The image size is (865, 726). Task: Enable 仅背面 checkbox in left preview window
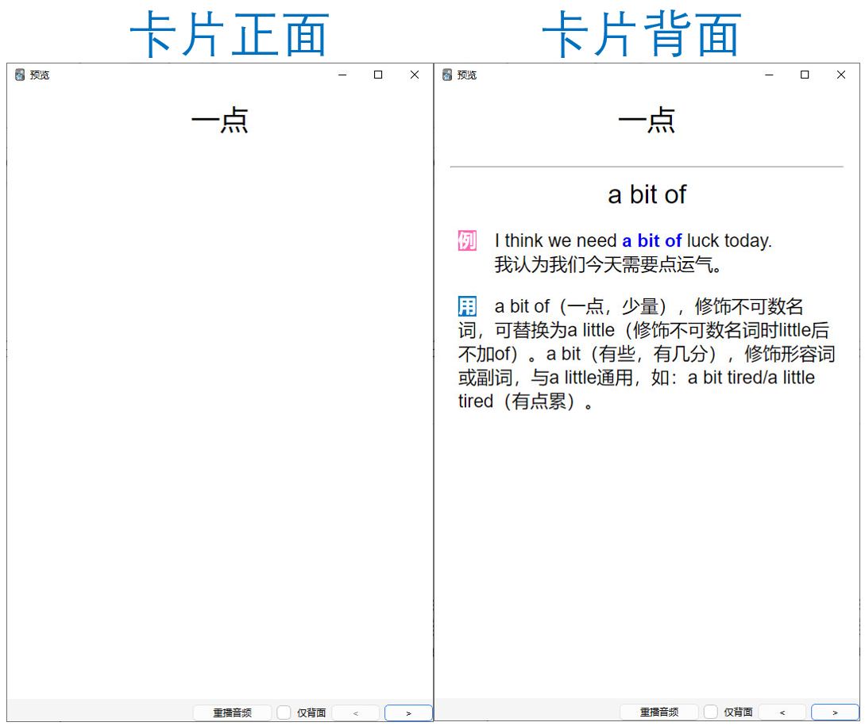coord(284,713)
